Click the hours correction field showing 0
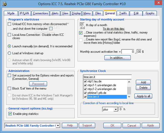The width and height of the screenshot is (164, 133). [x=121, y=109]
